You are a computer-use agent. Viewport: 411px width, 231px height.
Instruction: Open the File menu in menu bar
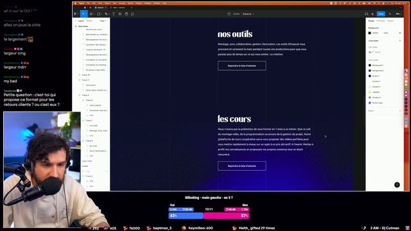(x=88, y=3)
